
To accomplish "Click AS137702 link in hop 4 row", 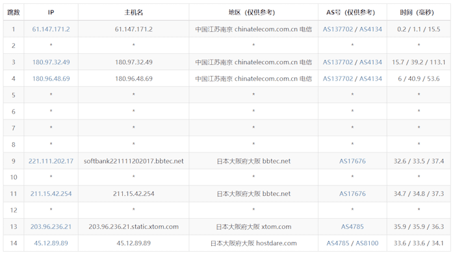I will [x=338, y=79].
